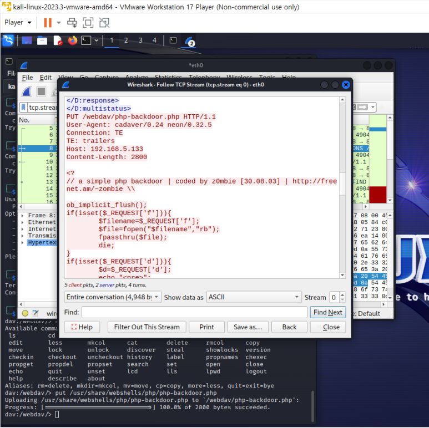Open the Entire conversation dropdown

(113, 297)
